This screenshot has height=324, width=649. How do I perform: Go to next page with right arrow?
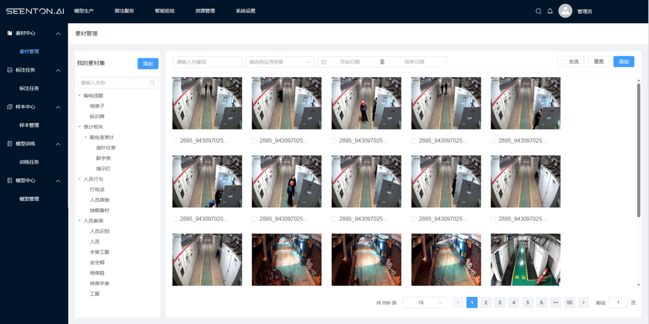[584, 302]
